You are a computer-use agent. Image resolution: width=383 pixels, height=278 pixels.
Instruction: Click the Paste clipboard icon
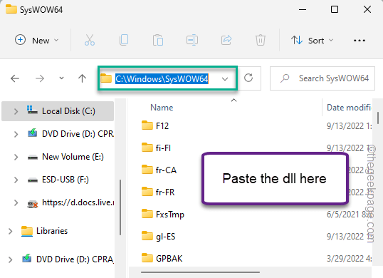click(x=158, y=40)
